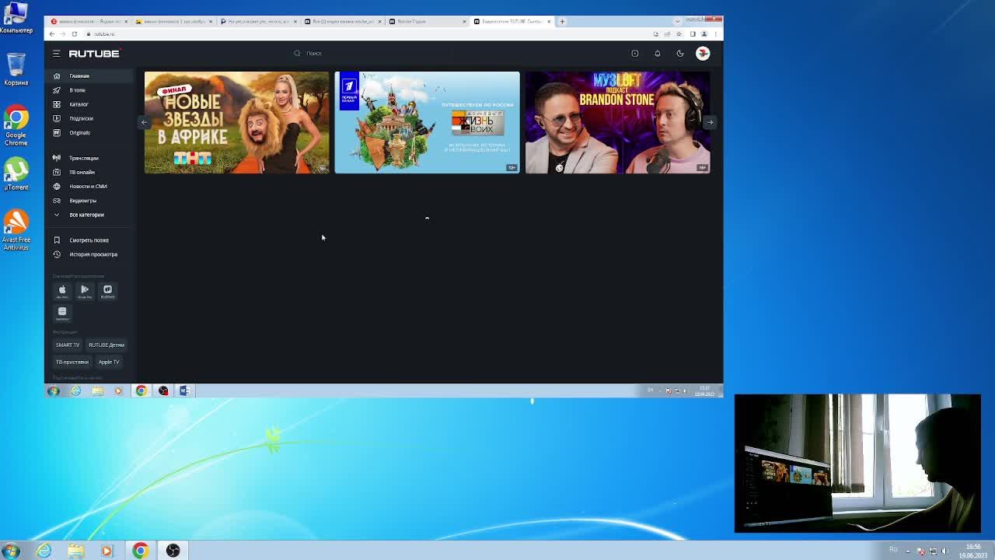Open Google Chrome desktop shortcut
This screenshot has width=995, height=560.
click(16, 127)
